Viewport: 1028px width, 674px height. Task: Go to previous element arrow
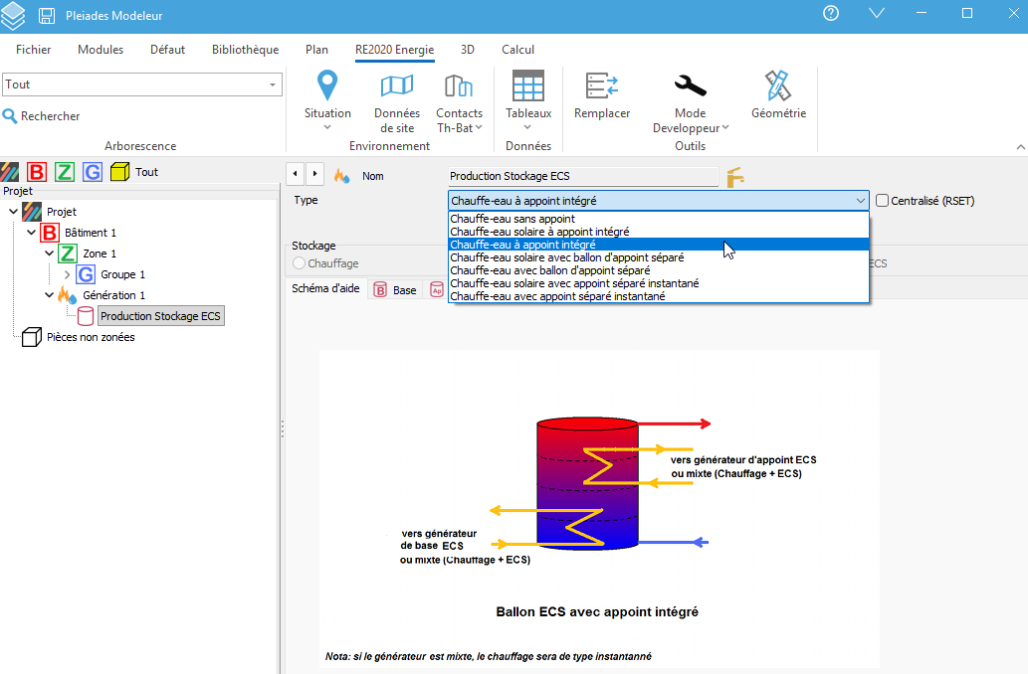(295, 174)
